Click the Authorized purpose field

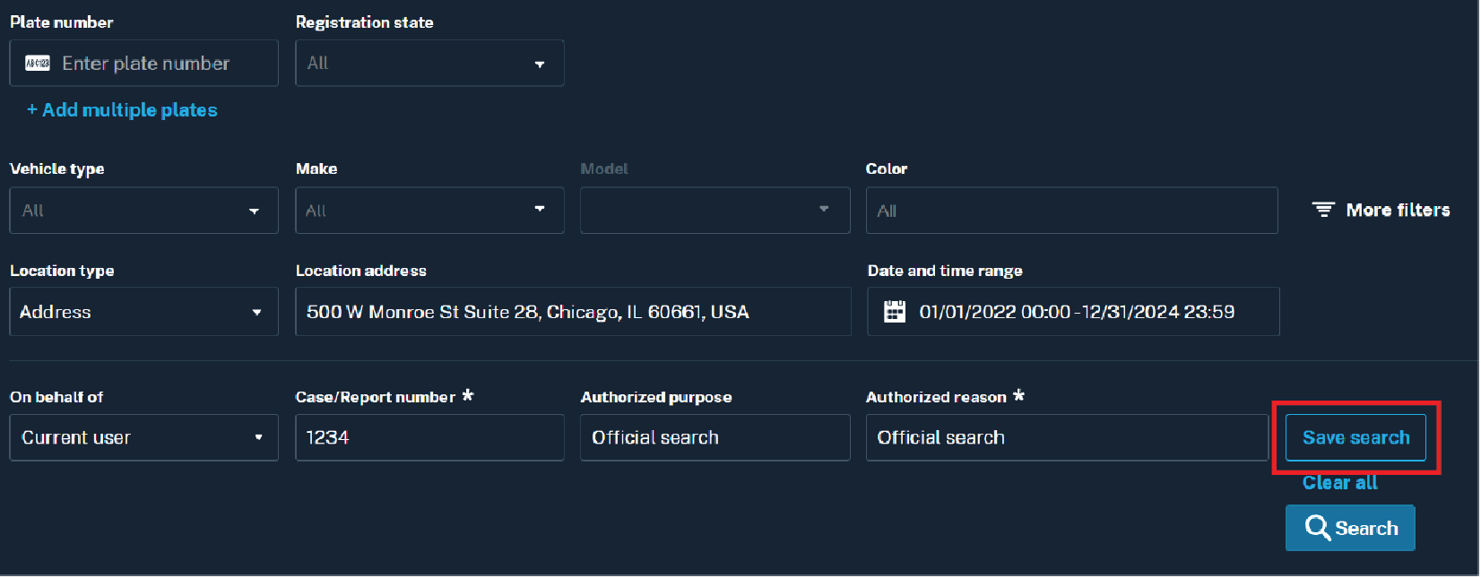coord(715,437)
